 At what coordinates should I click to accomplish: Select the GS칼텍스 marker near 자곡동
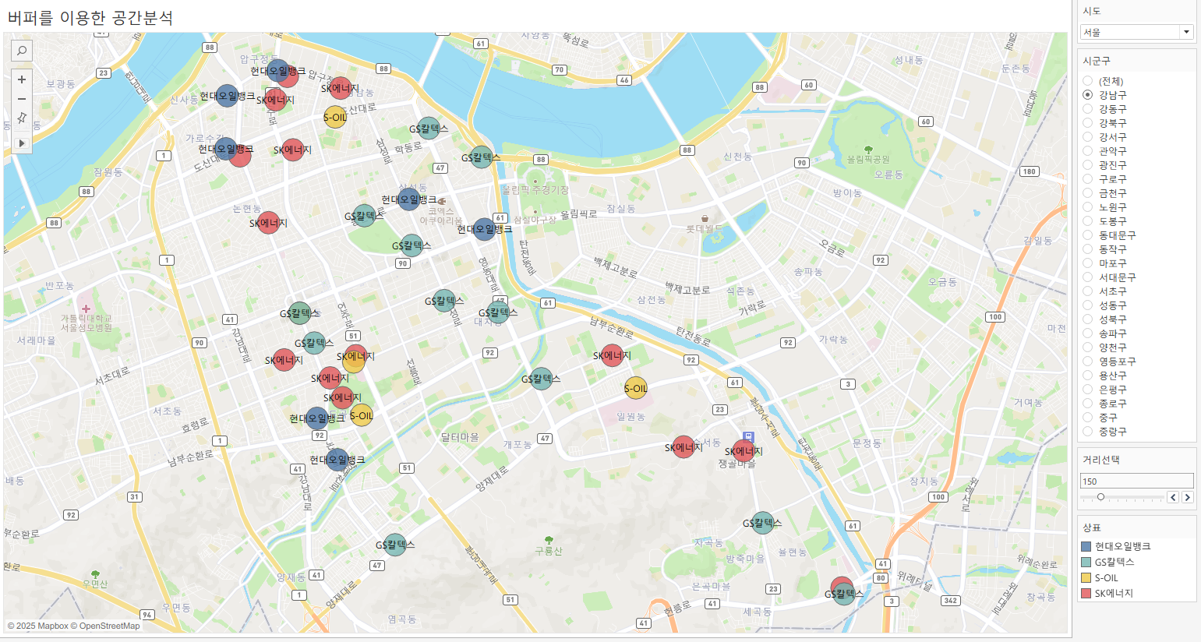[762, 523]
